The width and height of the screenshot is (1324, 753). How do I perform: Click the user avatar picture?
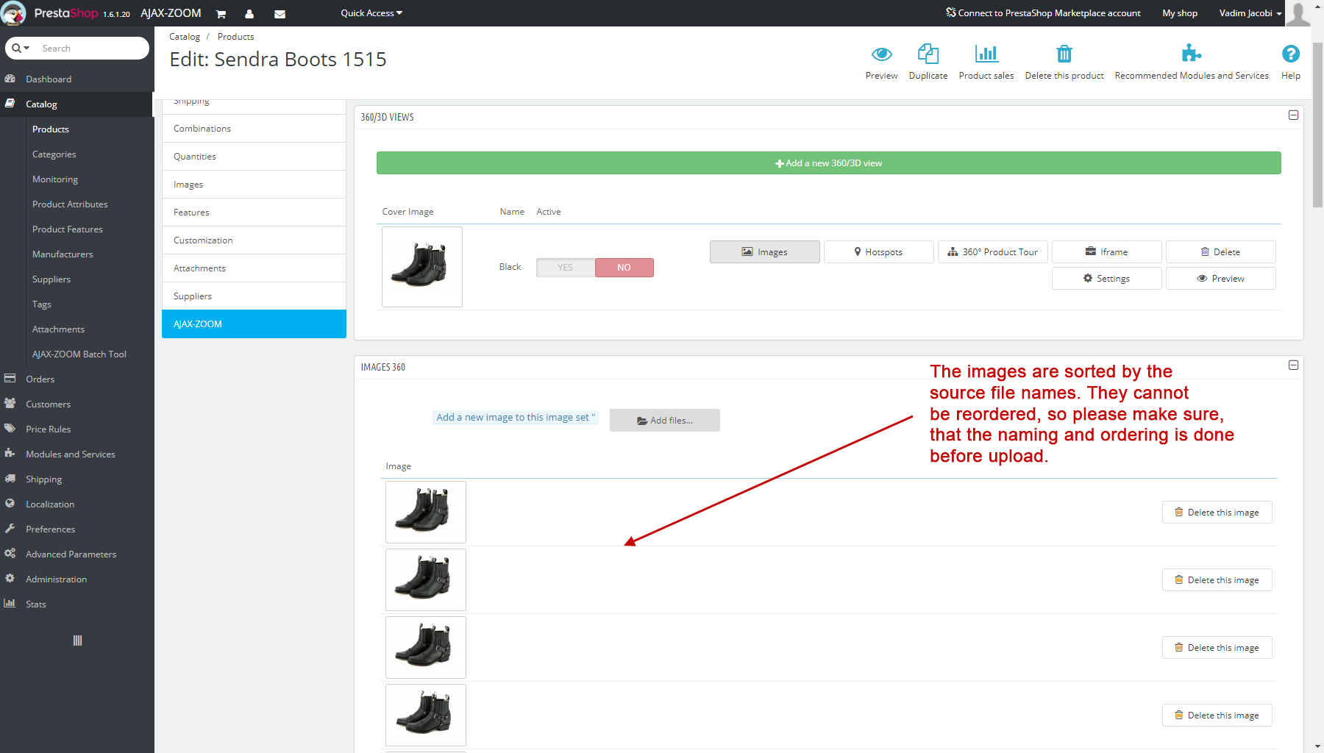click(1298, 13)
